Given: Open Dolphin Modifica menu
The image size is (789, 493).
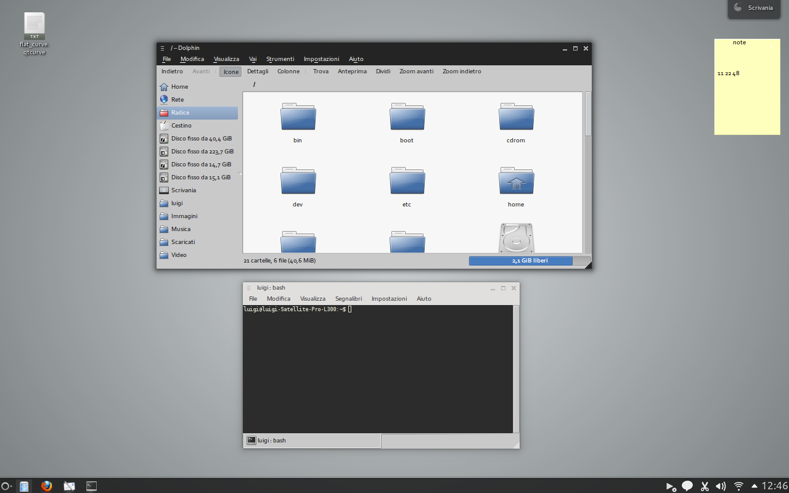Looking at the screenshot, I should coord(192,59).
